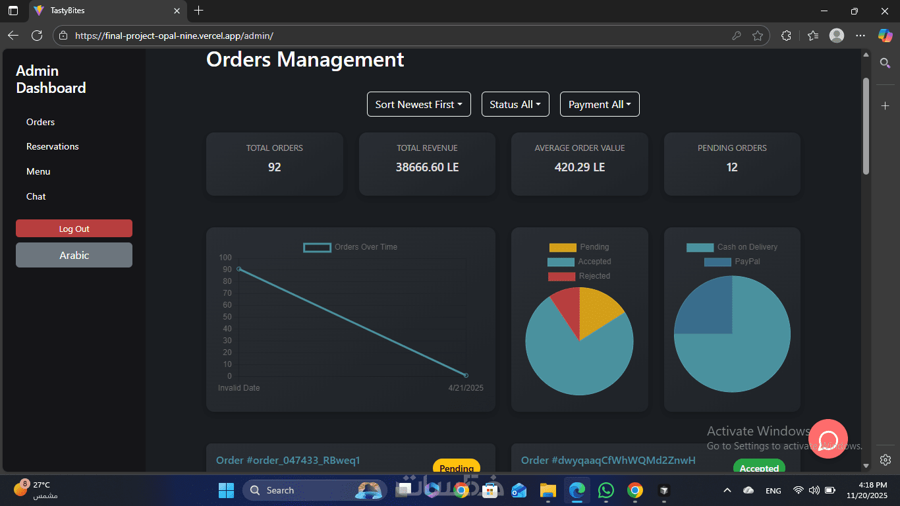Click the page vertical scrollbar thumb

coord(866,125)
